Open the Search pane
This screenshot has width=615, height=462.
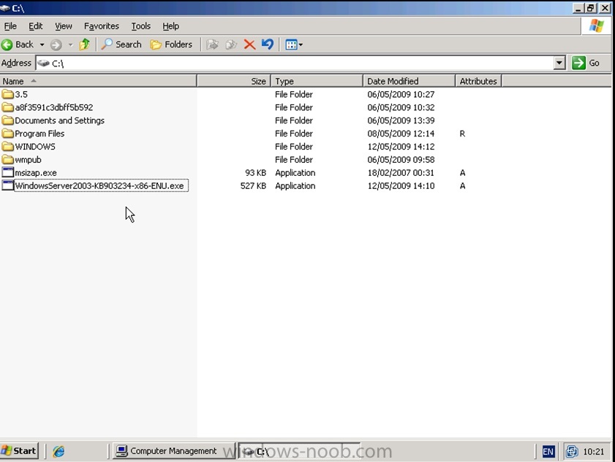point(121,45)
